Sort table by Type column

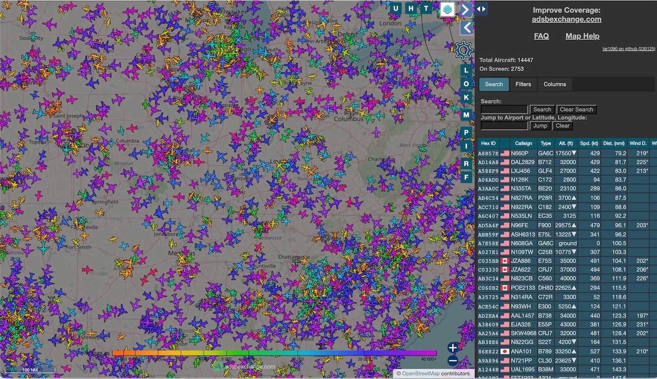coord(546,143)
